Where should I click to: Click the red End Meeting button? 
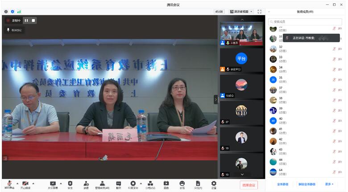pos(249,185)
